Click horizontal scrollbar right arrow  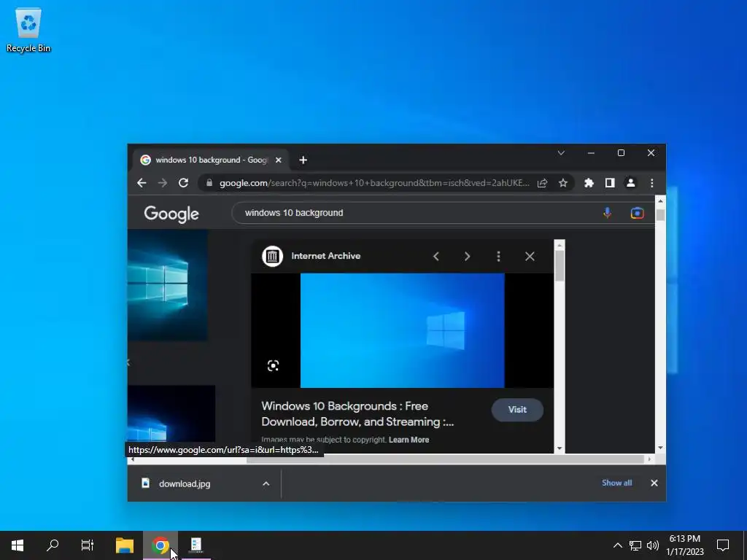pyautogui.click(x=649, y=459)
